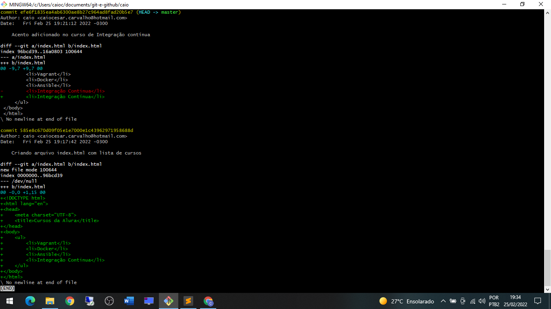Click red removed line 'Integração Continua'

pyautogui.click(x=65, y=91)
